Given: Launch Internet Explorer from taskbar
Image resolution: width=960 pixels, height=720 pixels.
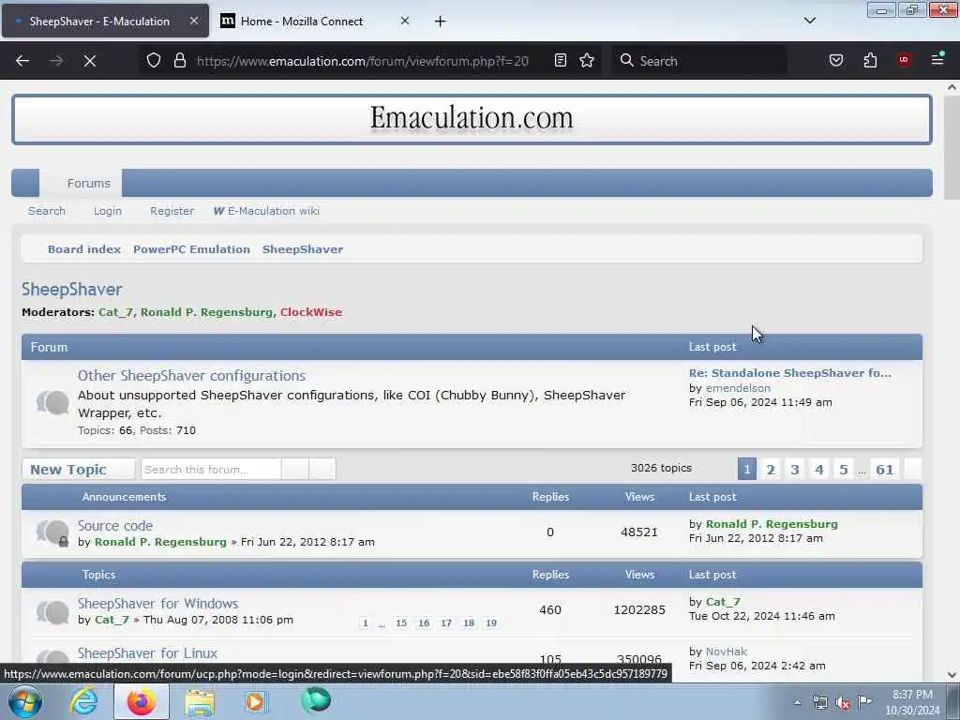Looking at the screenshot, I should (x=83, y=701).
